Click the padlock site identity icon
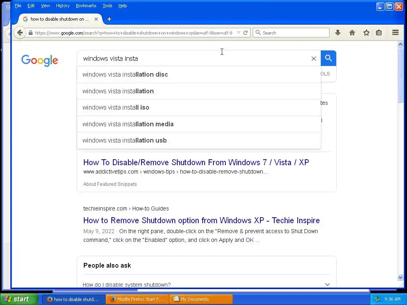 (x=31, y=33)
